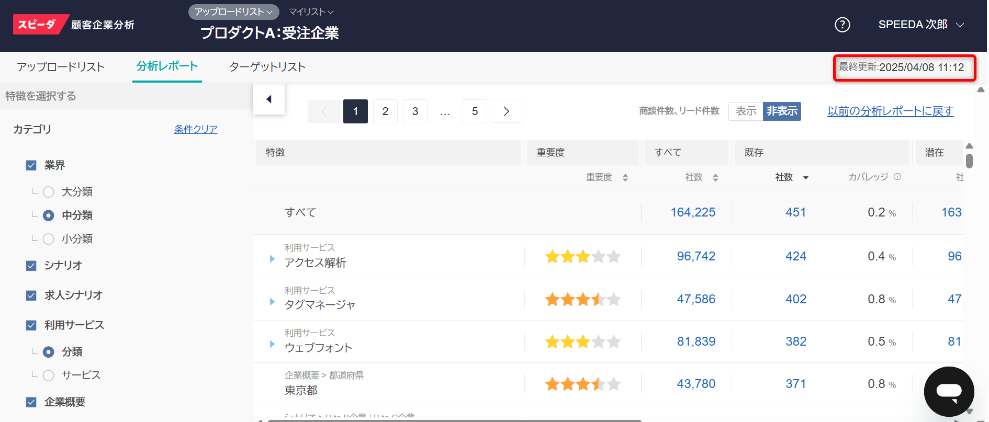Sort by 重要度 column arrows
Image resolution: width=989 pixels, height=422 pixels.
click(x=625, y=178)
